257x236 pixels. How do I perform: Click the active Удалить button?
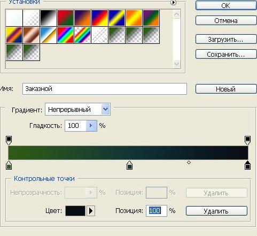point(216,211)
